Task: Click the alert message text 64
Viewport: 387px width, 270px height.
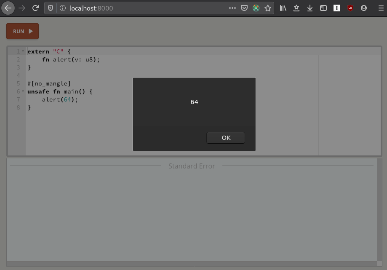Action: [194, 102]
